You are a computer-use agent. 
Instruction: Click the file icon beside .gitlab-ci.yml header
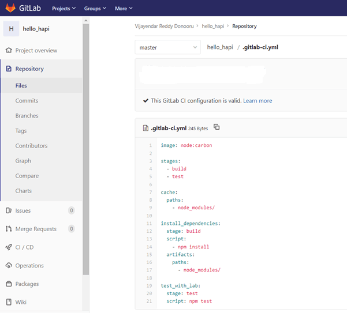tap(145, 128)
